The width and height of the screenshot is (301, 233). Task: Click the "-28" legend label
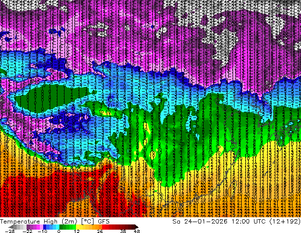coord(10,231)
